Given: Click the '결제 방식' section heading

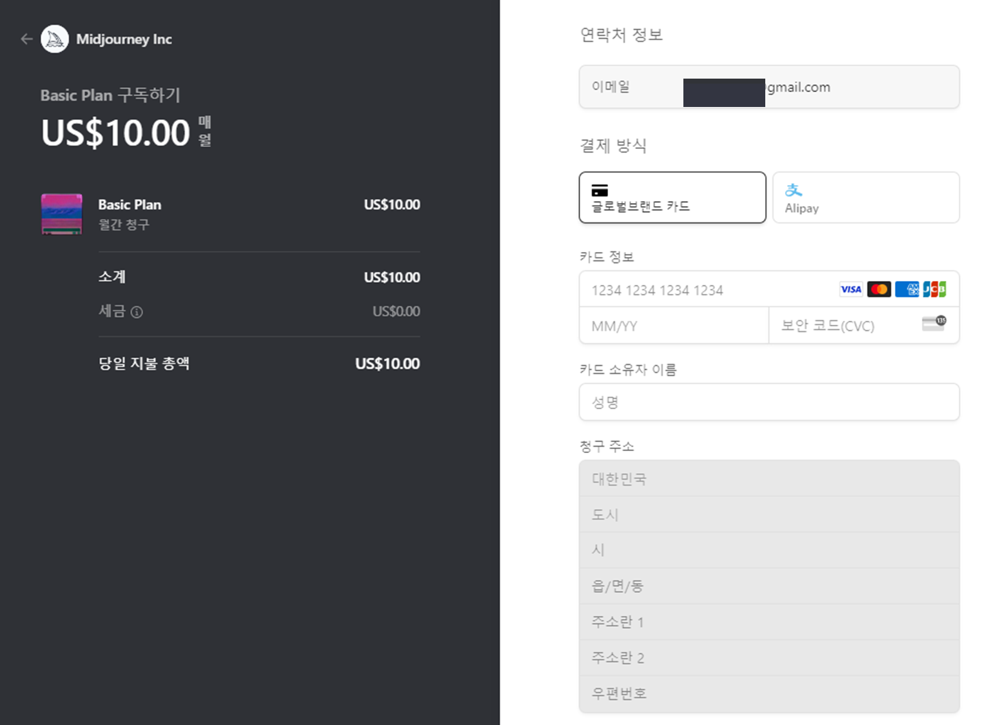Looking at the screenshot, I should click(613, 146).
